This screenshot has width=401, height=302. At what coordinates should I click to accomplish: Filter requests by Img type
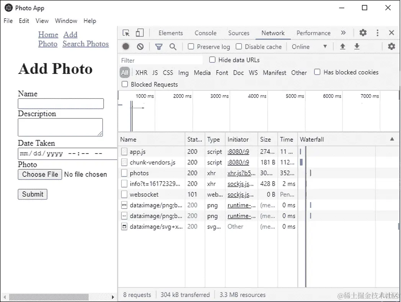tap(183, 73)
